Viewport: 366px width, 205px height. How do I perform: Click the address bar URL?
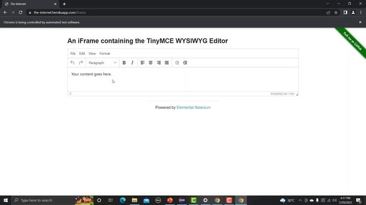click(59, 13)
